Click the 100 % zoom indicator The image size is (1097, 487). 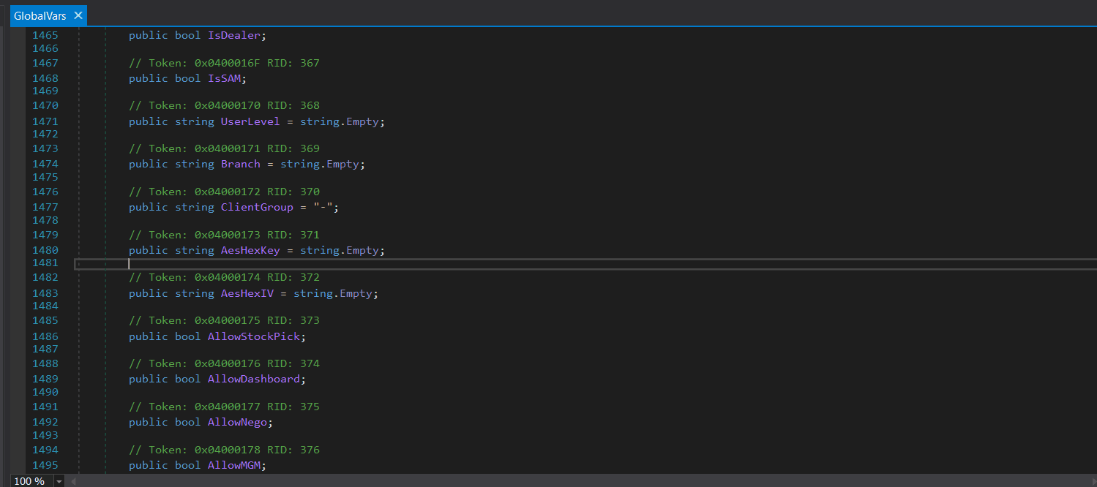click(x=29, y=481)
